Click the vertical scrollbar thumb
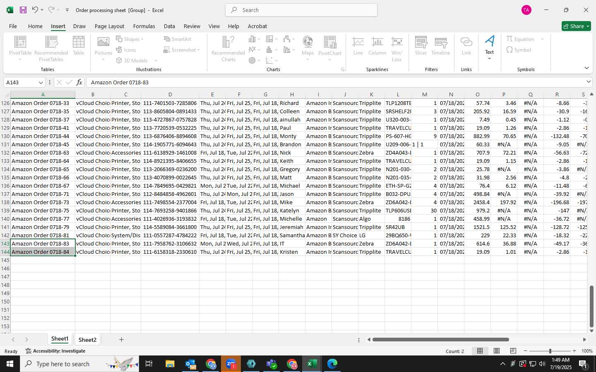The height and width of the screenshot is (372, 596). 591,306
